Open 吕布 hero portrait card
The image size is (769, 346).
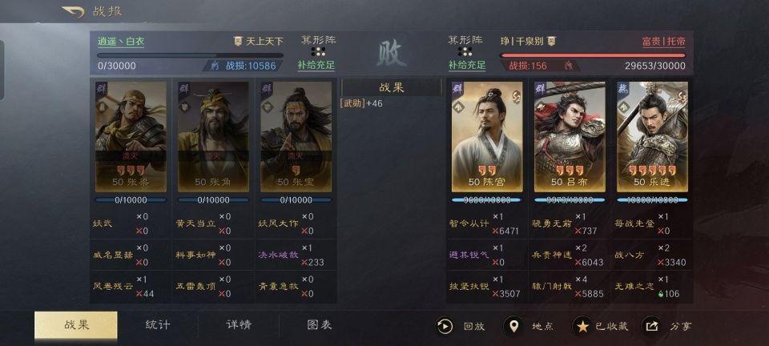coord(570,137)
